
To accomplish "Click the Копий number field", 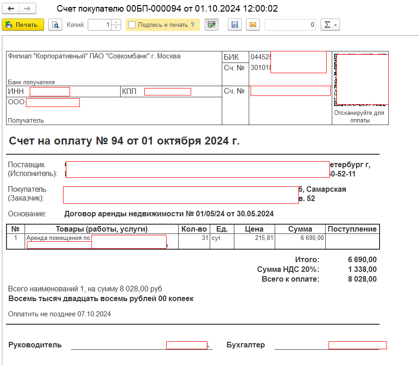I will (x=99, y=25).
